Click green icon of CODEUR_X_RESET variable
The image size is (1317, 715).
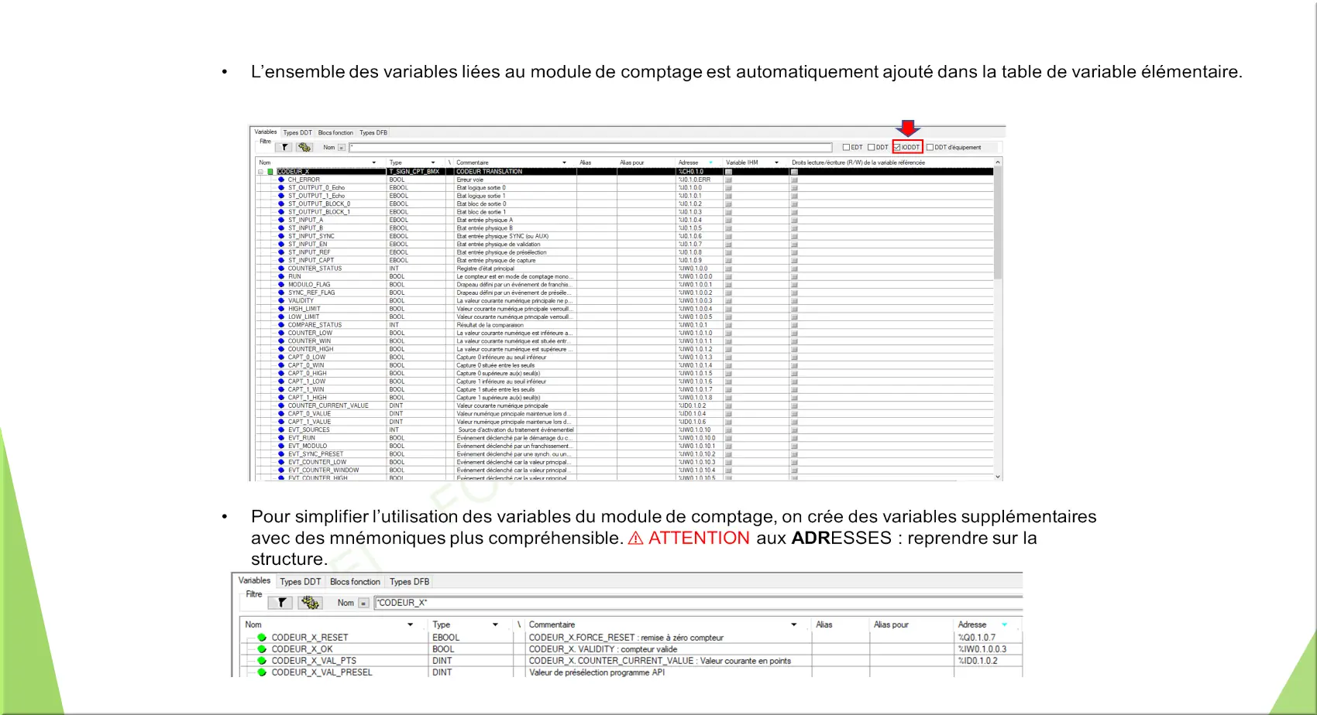(262, 638)
